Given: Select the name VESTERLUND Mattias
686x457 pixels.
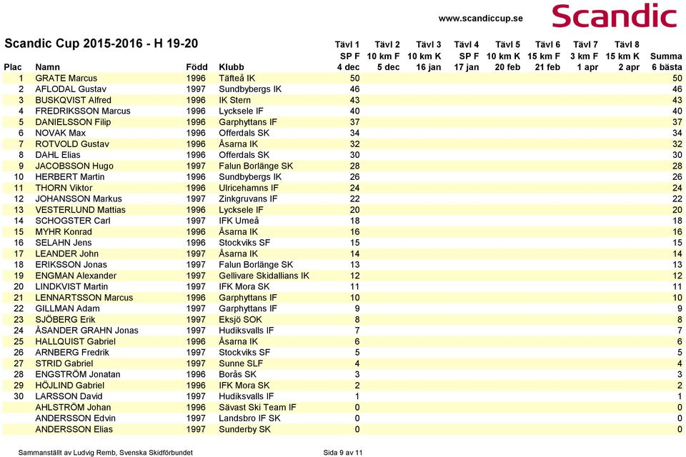Looking at the screenshot, I should [81, 210].
